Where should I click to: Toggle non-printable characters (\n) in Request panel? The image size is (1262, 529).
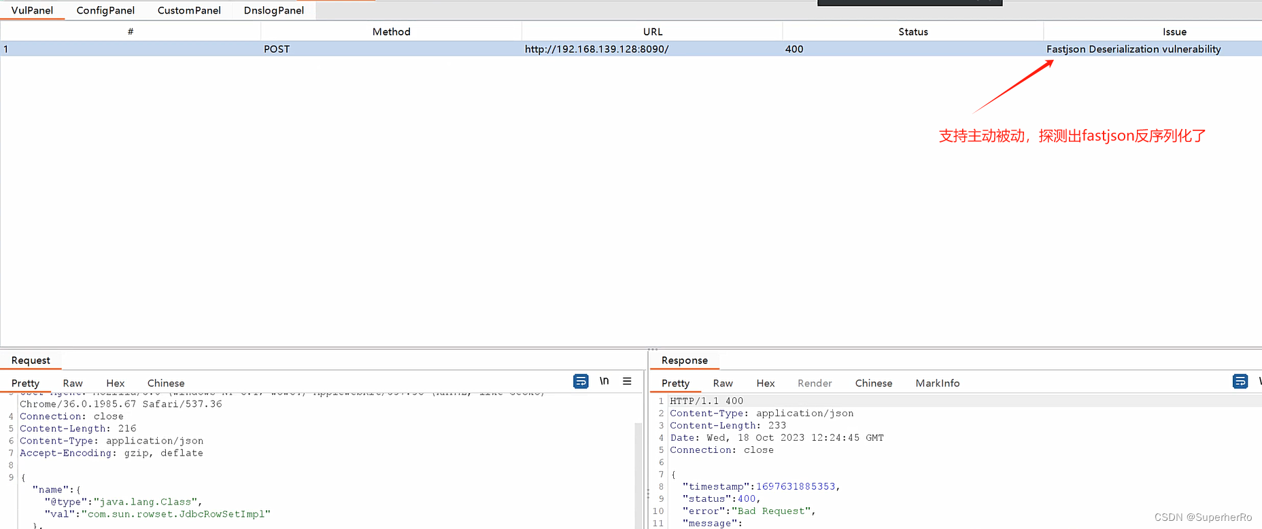coord(604,381)
